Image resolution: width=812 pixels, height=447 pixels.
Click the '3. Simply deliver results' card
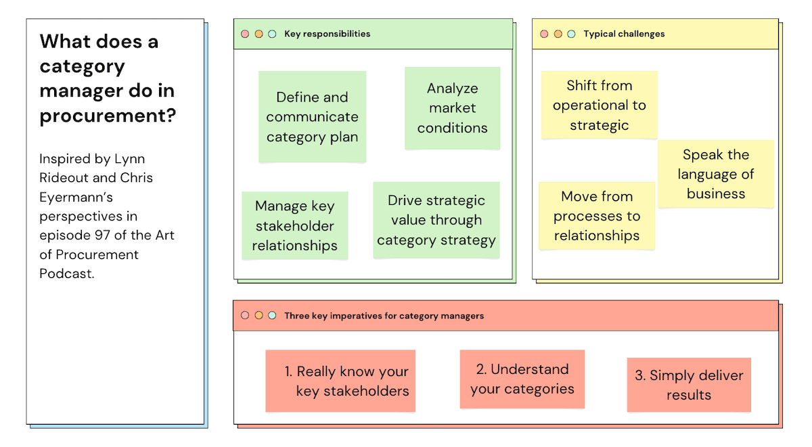(x=688, y=385)
